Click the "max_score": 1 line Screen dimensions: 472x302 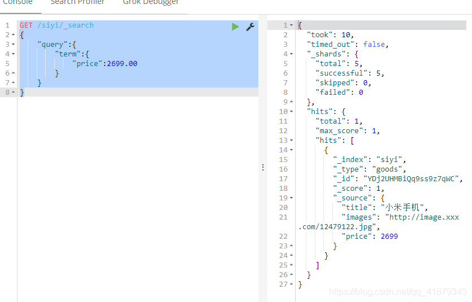[x=348, y=131]
